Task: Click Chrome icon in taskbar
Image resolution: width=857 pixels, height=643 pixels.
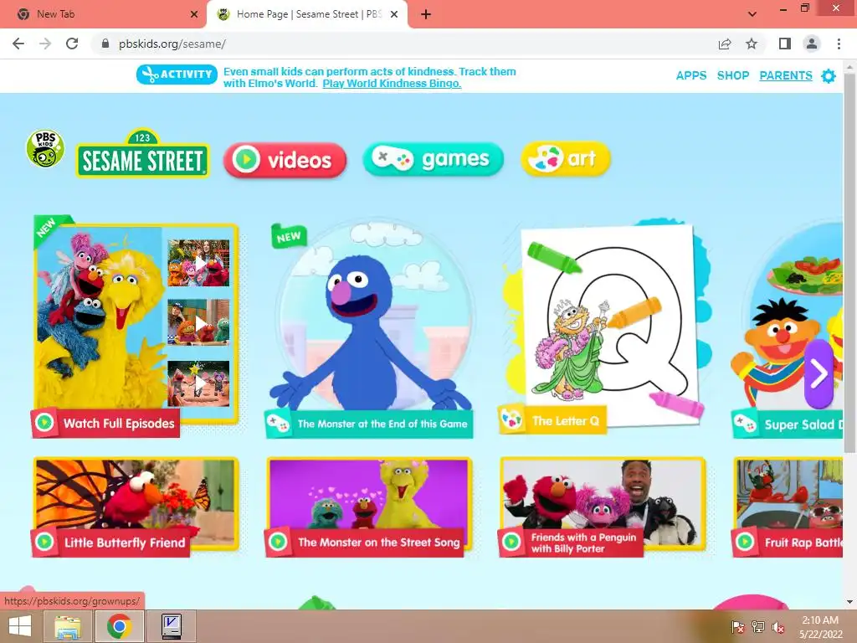Action: pyautogui.click(x=119, y=626)
